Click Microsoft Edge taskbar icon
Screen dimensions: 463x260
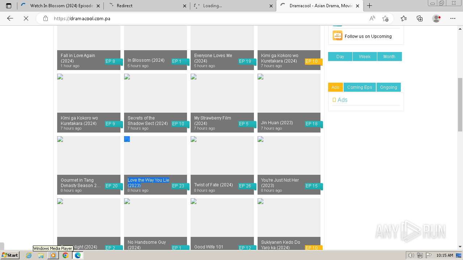point(77,255)
